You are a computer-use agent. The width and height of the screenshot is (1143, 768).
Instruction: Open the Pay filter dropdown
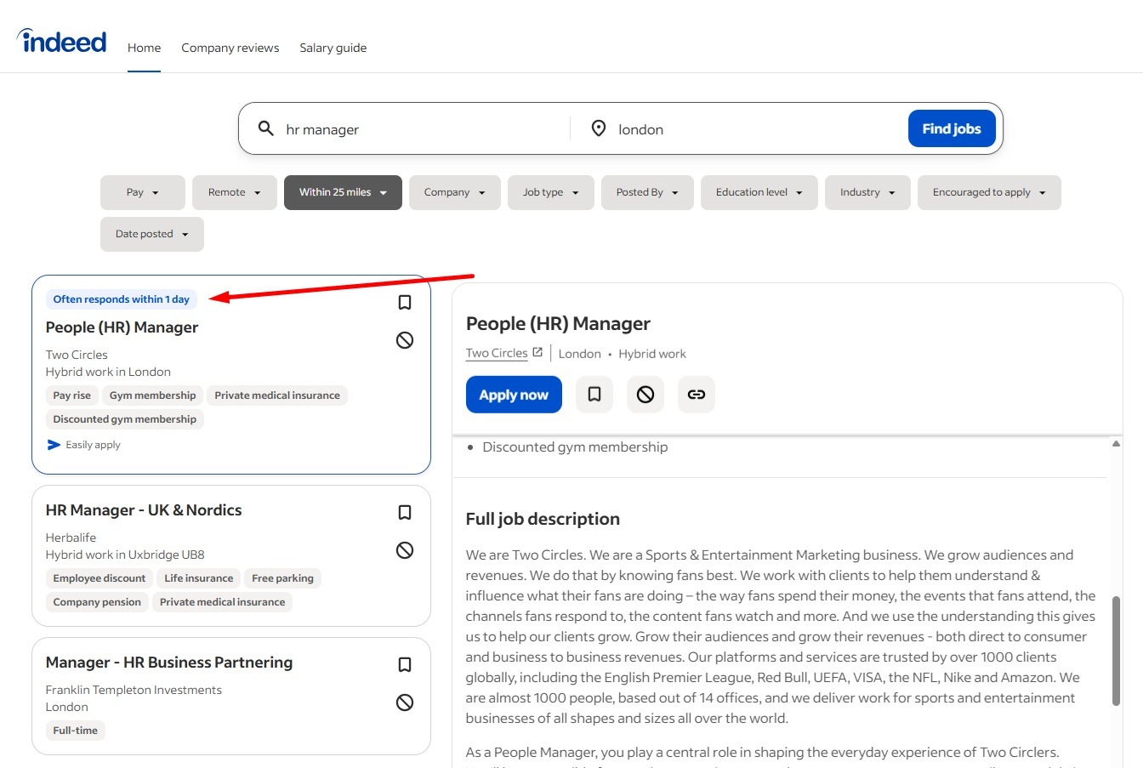(143, 192)
